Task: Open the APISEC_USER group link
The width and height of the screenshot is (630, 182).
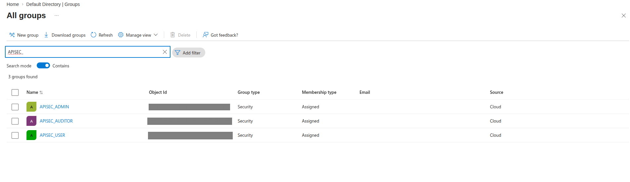Action: pos(52,135)
